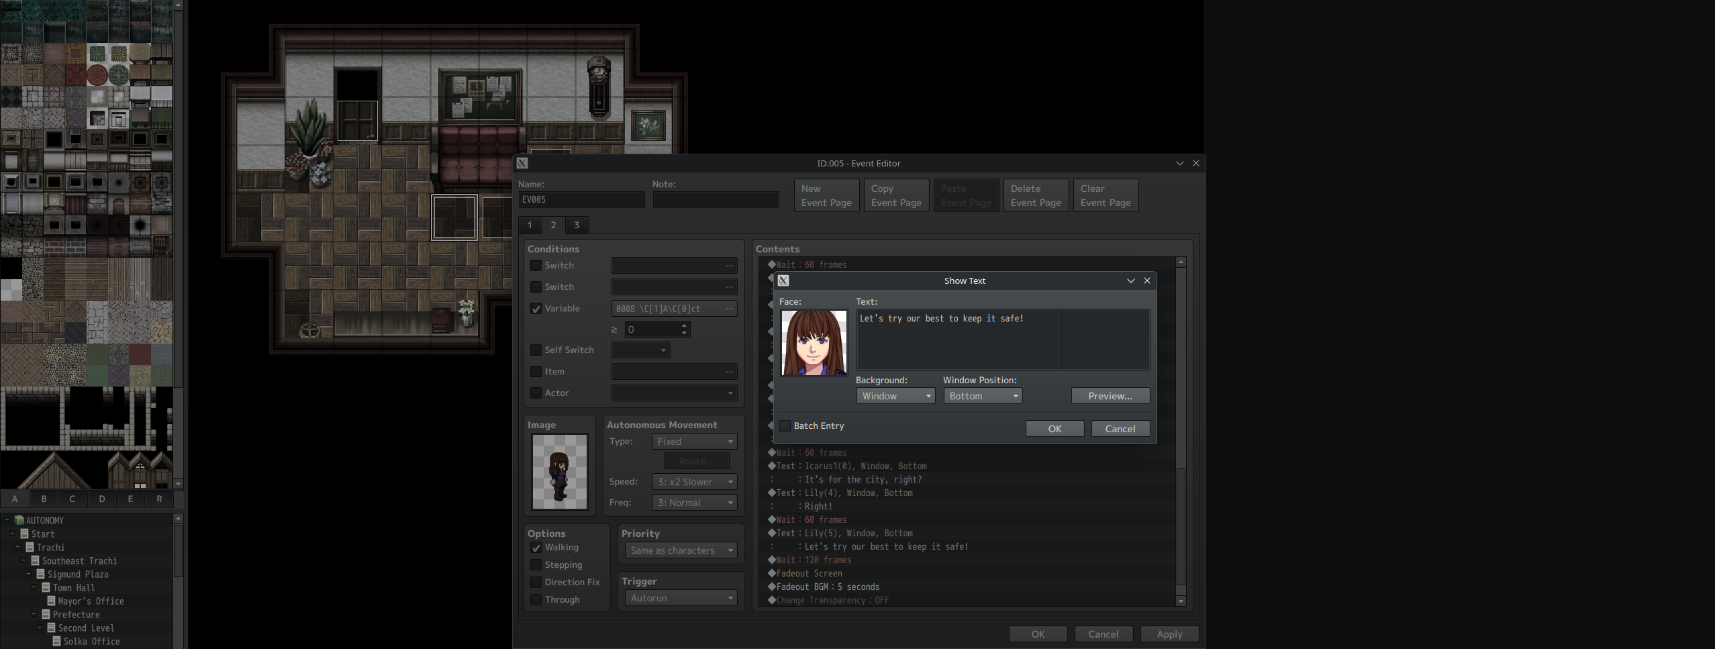
Task: Click the Text message input box
Action: pos(1003,340)
